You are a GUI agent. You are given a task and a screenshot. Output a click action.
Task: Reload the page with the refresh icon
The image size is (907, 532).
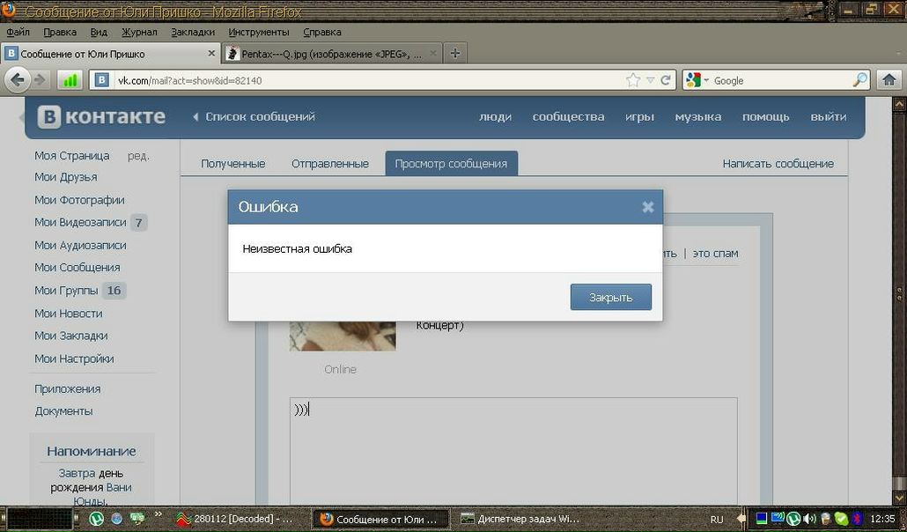(x=666, y=80)
